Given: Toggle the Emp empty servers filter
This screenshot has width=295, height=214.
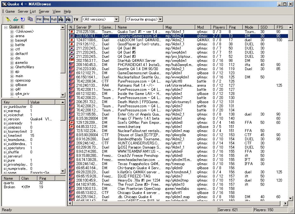Looking at the screenshot, I should pos(46,19).
